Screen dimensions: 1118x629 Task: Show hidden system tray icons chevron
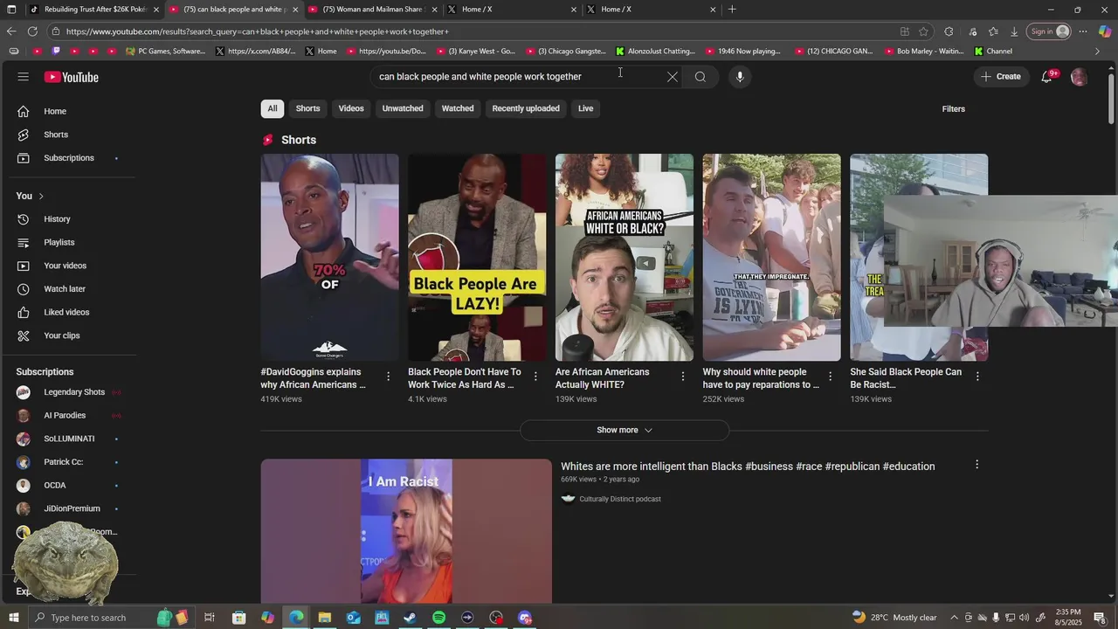click(x=954, y=618)
